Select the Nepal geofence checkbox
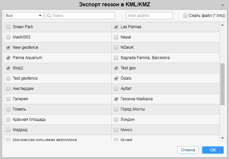 (x=116, y=37)
